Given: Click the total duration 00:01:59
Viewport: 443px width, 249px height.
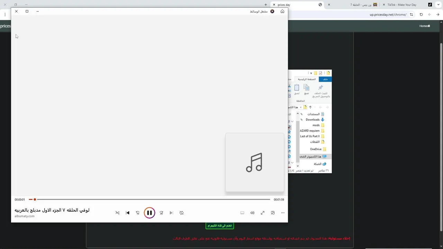Looking at the screenshot, I should tap(279, 200).
